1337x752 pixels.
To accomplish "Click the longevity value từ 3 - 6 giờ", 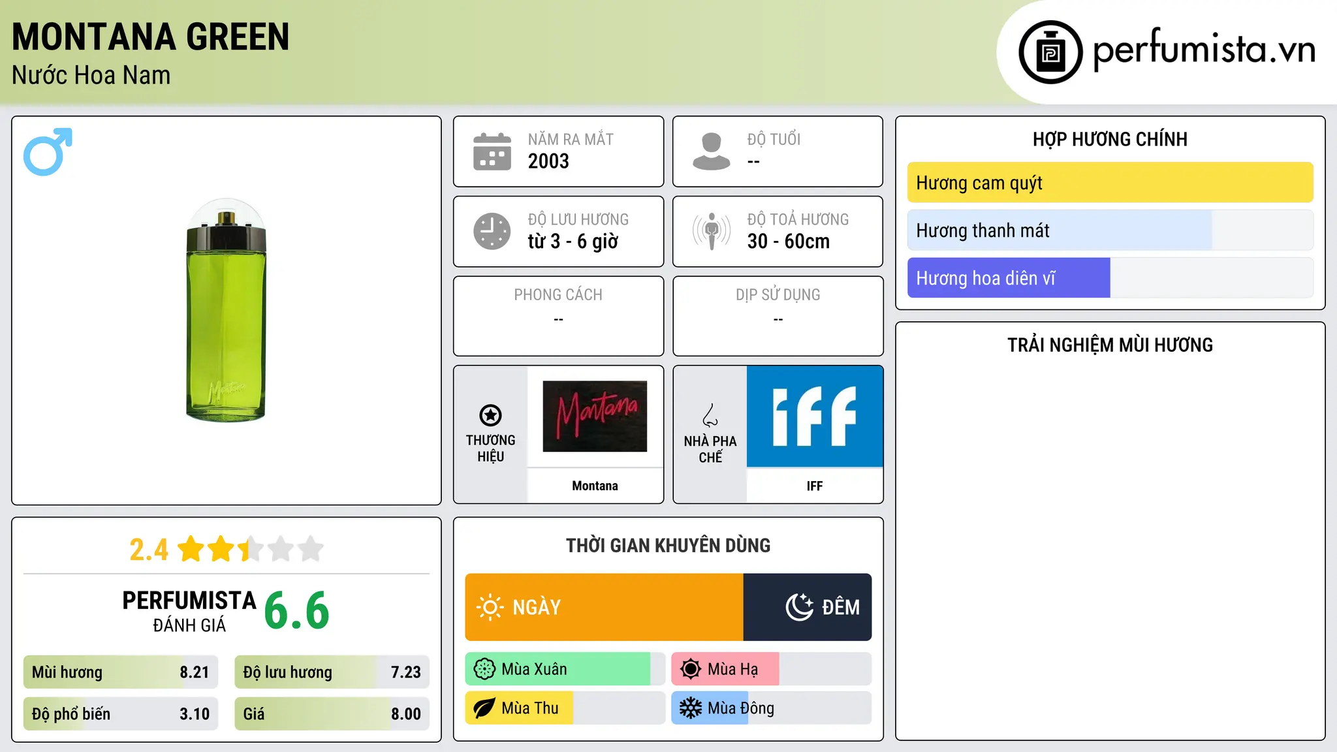I will coord(573,242).
